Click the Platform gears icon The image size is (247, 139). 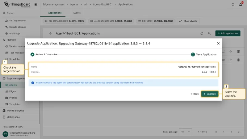[x=4, y=40]
